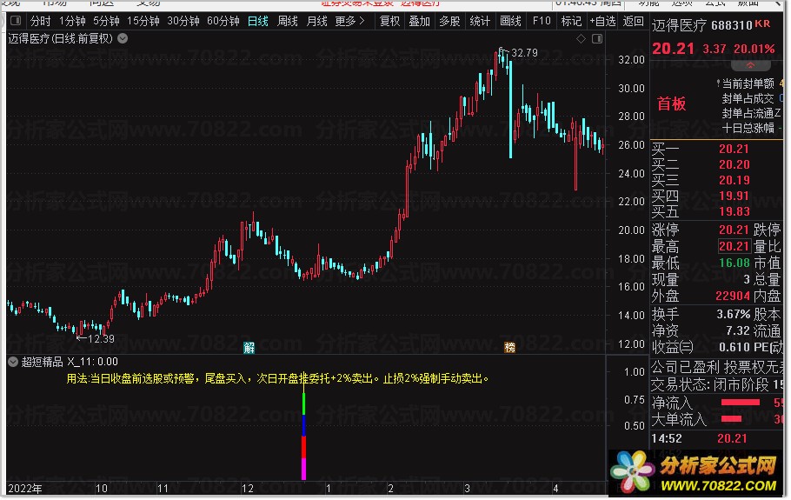Screen dimensions: 791x500
Task: Click the 最低 value 16.08
Action: (734, 263)
